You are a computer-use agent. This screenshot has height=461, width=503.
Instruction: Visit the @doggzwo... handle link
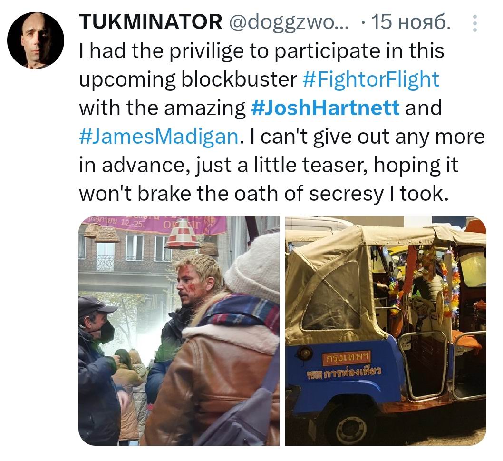pos(289,22)
